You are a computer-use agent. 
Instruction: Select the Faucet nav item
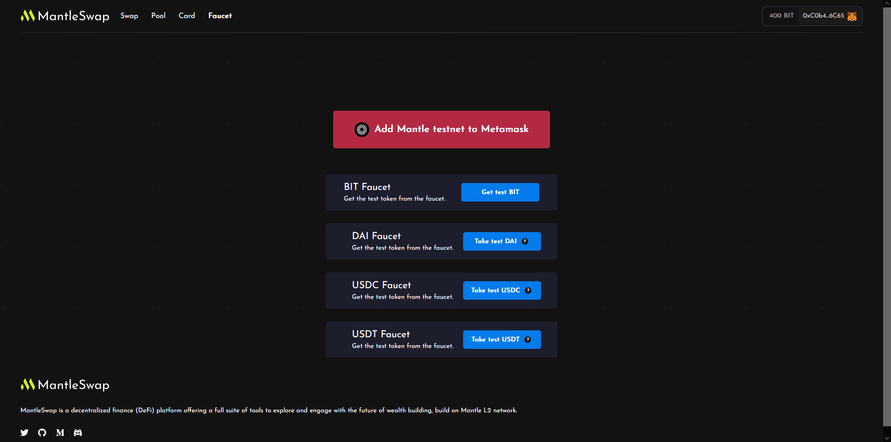[220, 16]
